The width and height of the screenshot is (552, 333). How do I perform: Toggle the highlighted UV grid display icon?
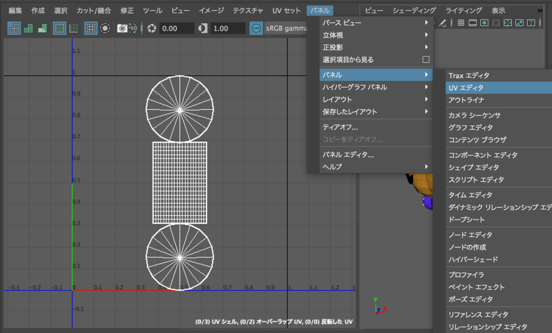point(59,28)
